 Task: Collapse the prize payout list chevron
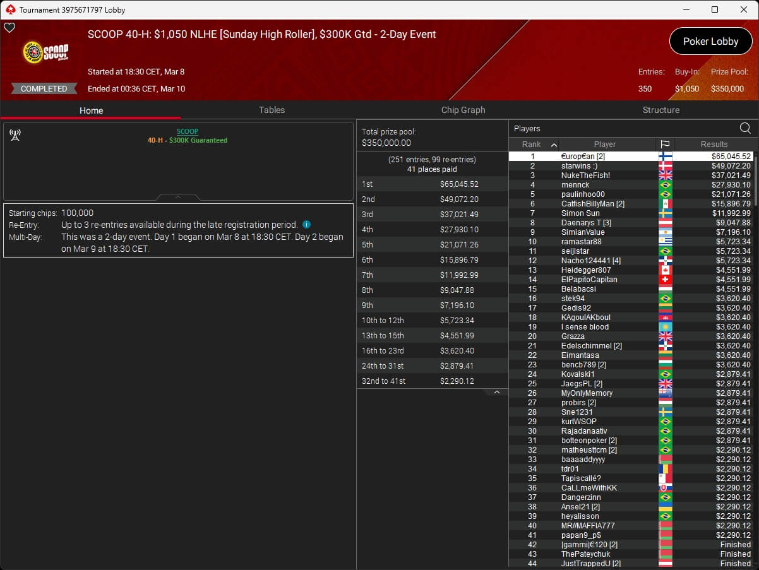[x=496, y=393]
